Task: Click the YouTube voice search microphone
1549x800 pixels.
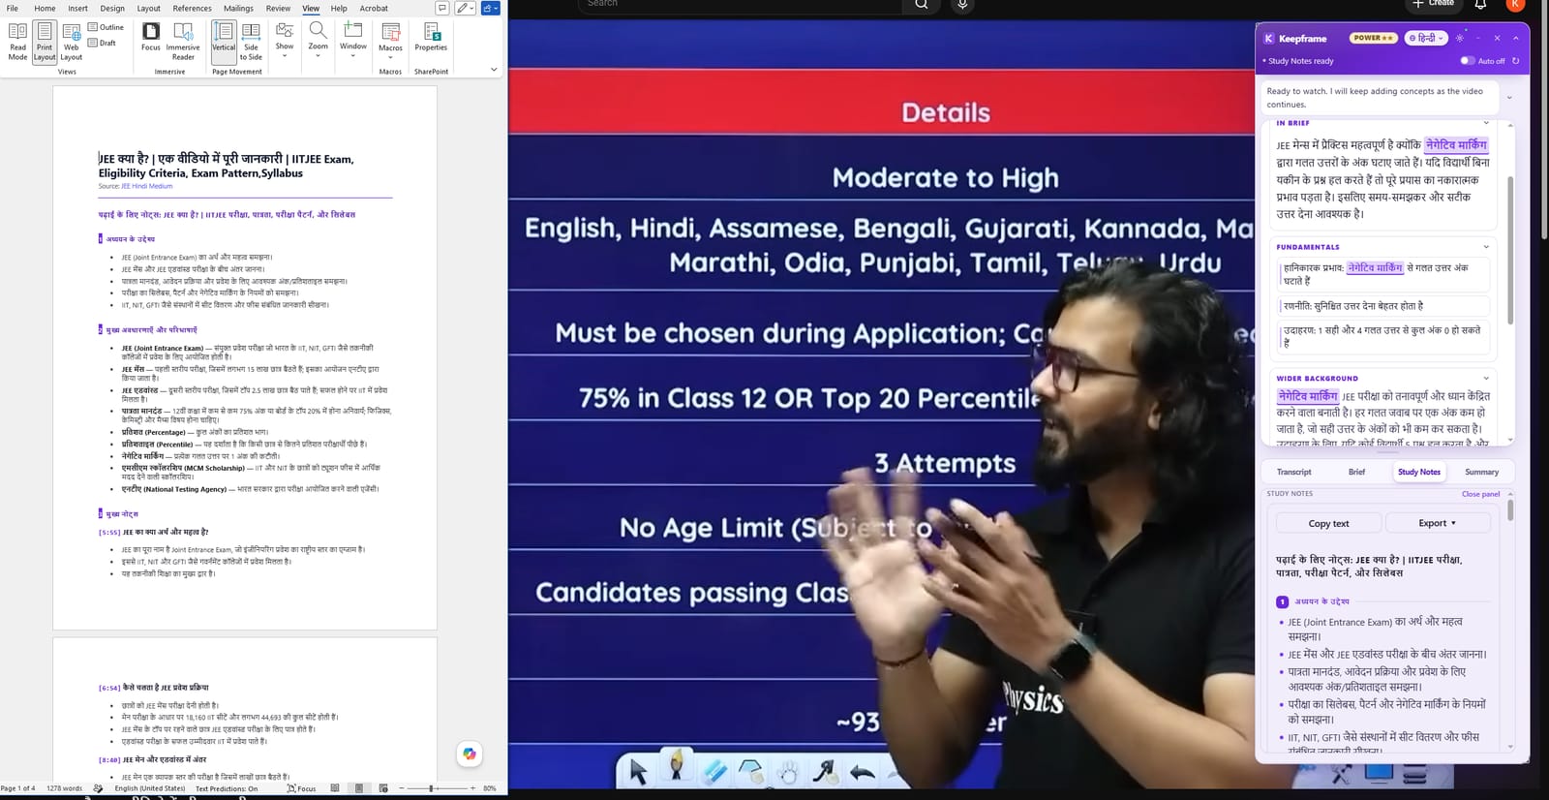Action: click(x=962, y=4)
